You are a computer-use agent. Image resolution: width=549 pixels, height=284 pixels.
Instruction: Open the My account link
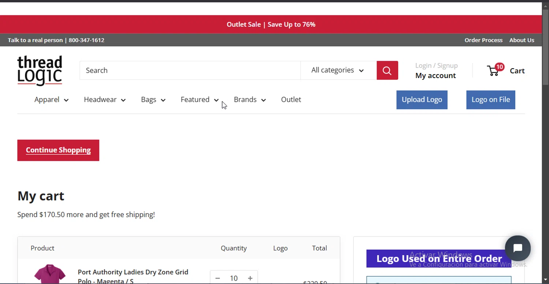point(436,76)
